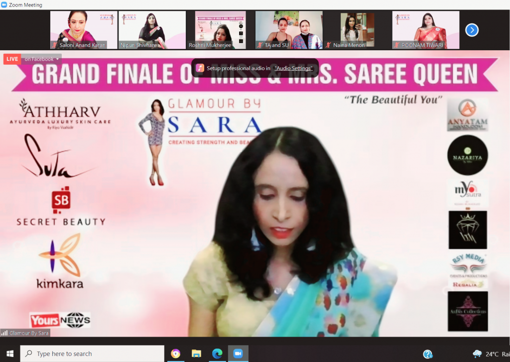510x362 pixels.
Task: Click the muted mic icon beside TA and SU
Action: [260, 45]
